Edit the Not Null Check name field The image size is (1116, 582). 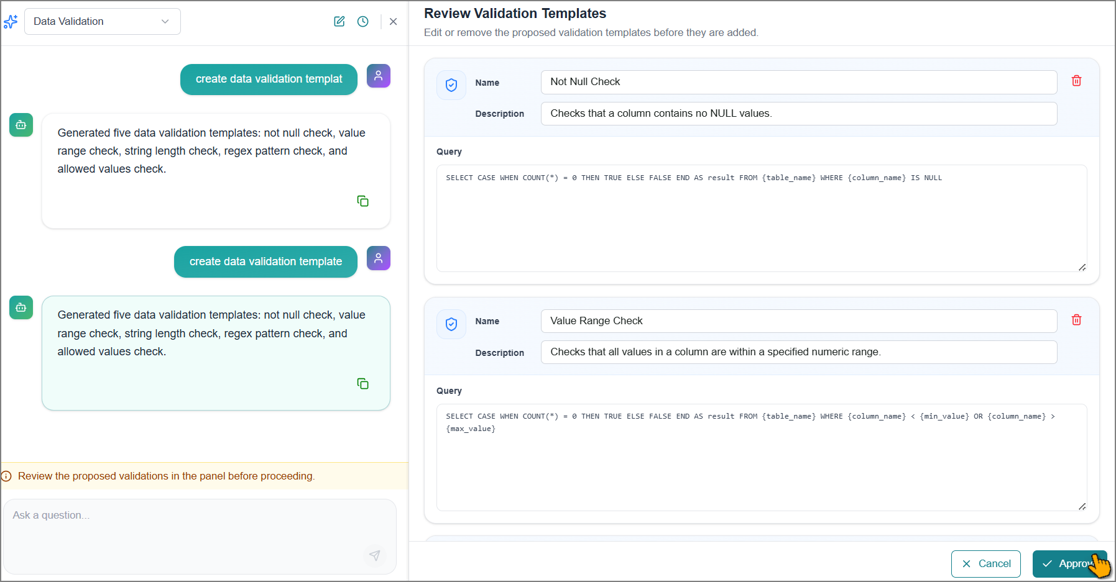[x=799, y=82]
